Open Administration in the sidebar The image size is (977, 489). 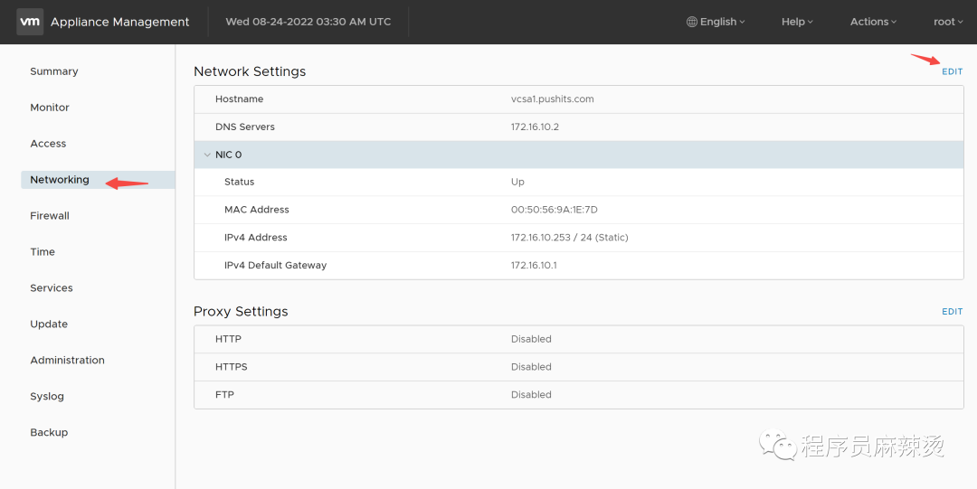click(67, 361)
